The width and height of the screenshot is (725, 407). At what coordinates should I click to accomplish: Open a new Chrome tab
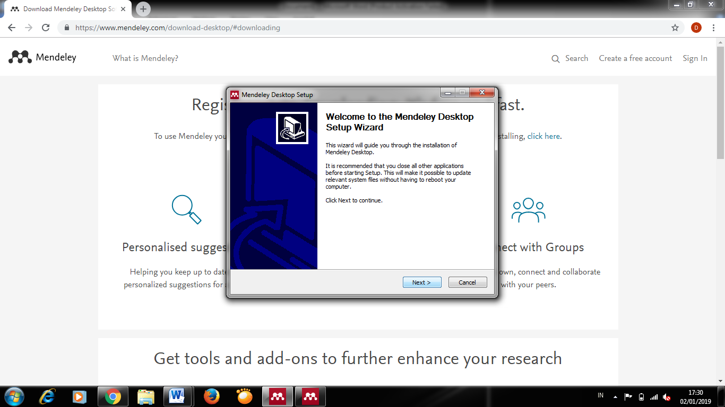click(143, 9)
